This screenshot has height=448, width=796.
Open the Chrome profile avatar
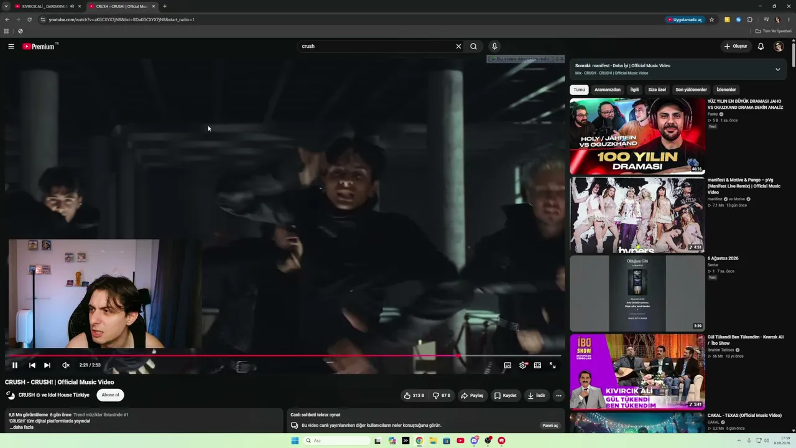click(x=777, y=19)
